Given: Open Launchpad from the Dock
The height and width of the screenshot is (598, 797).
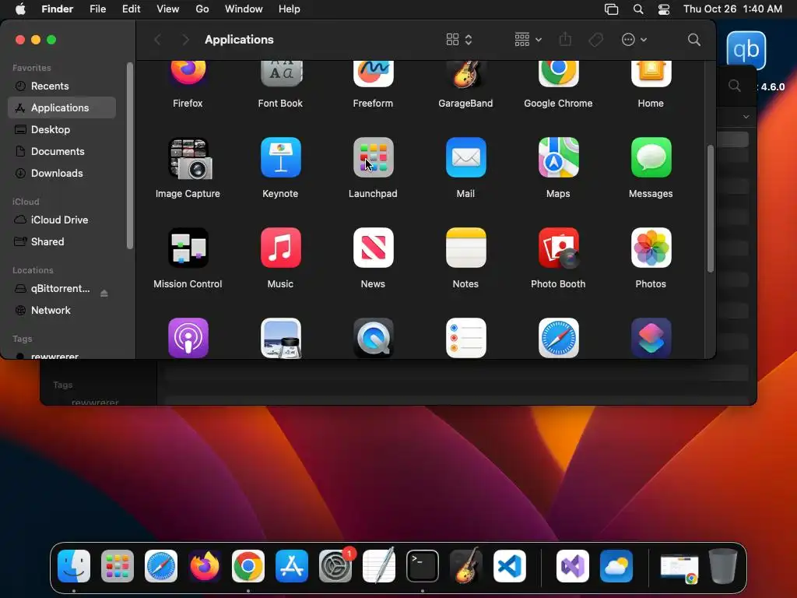Looking at the screenshot, I should 118,566.
